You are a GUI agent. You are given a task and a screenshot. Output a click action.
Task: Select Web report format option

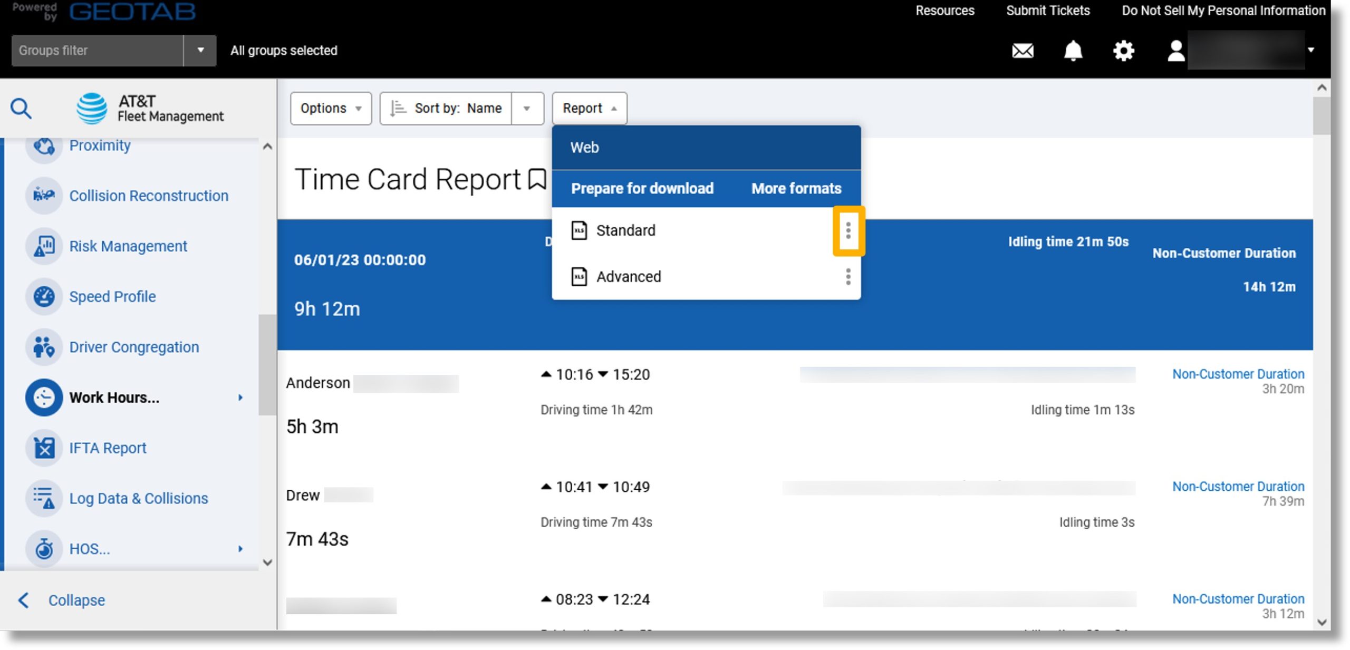[706, 147]
